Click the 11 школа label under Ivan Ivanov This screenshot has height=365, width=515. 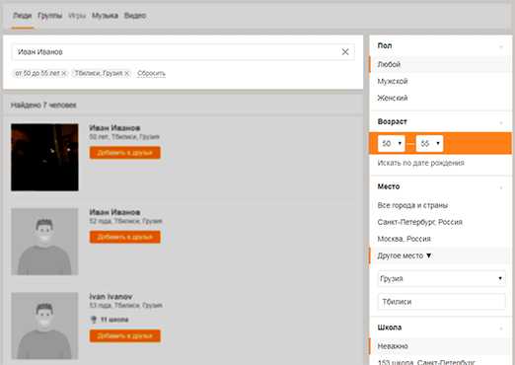(114, 320)
